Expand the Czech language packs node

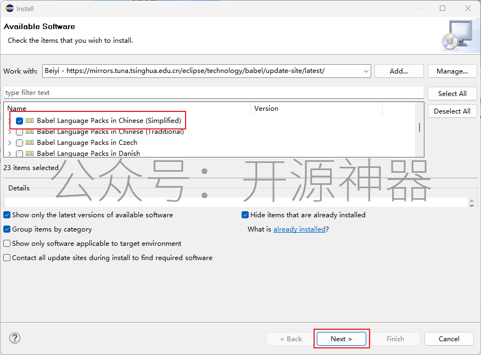pos(9,143)
